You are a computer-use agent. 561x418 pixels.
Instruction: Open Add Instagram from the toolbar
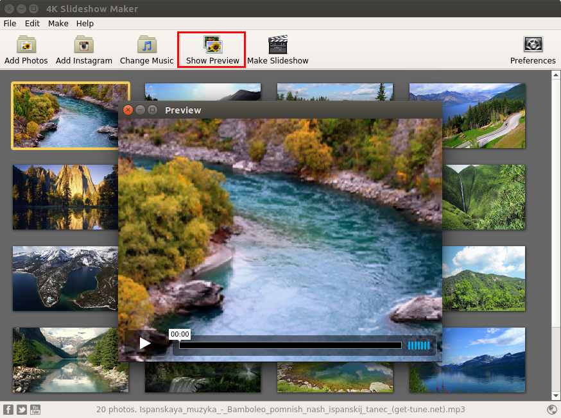pos(83,50)
